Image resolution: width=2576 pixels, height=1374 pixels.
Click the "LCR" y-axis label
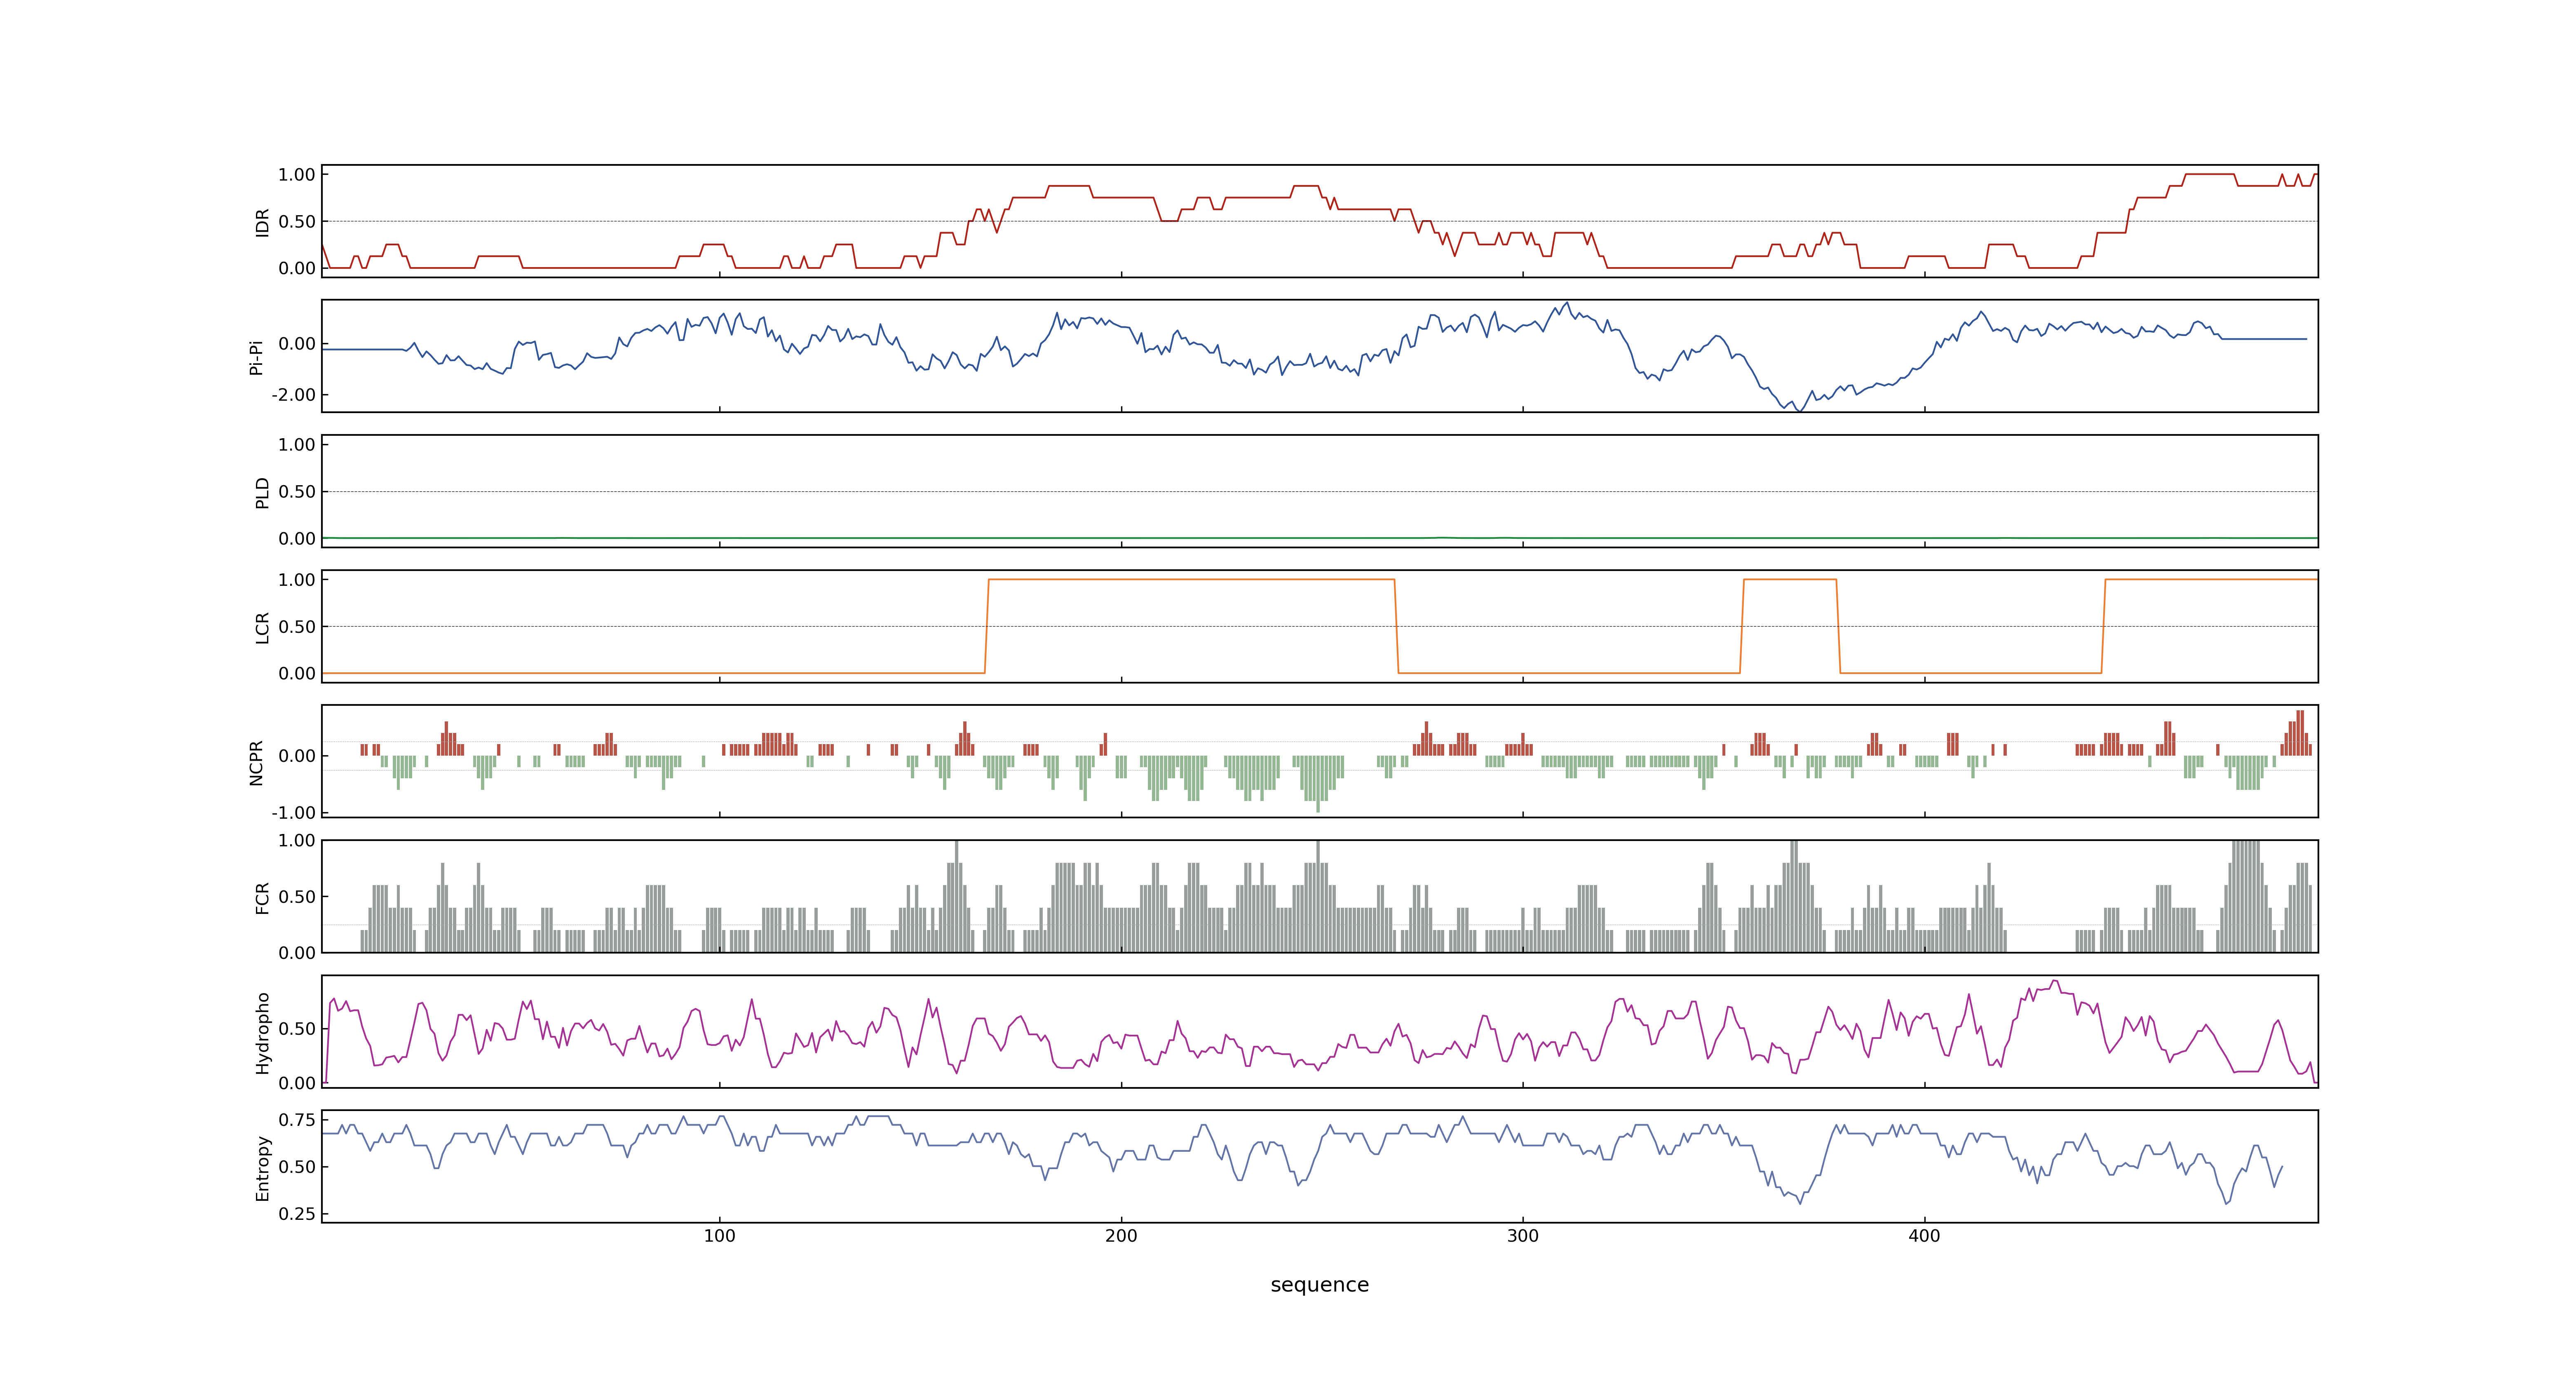click(x=262, y=627)
